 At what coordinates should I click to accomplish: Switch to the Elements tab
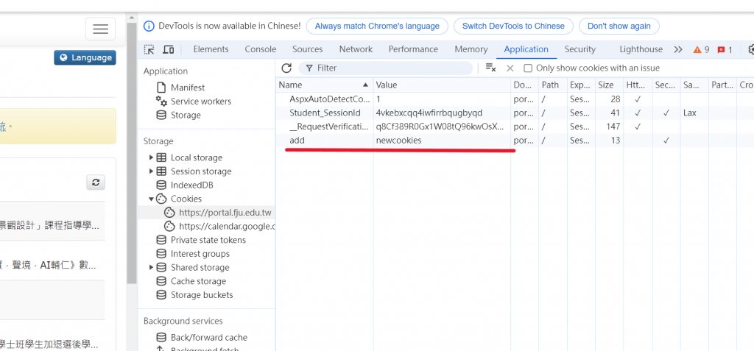point(211,49)
